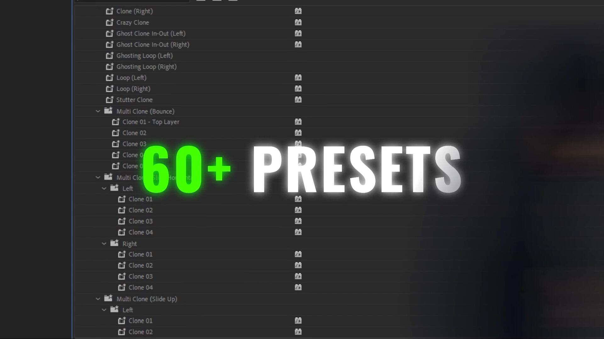Expand the Multi Clone (Bounce) folder

pyautogui.click(x=98, y=111)
